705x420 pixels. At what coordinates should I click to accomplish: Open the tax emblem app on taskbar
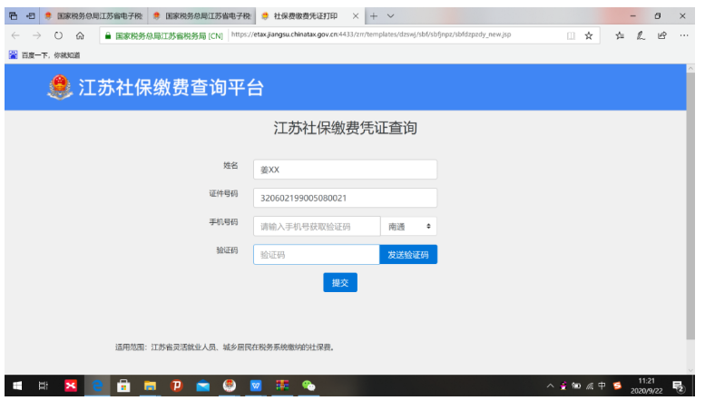tap(230, 386)
